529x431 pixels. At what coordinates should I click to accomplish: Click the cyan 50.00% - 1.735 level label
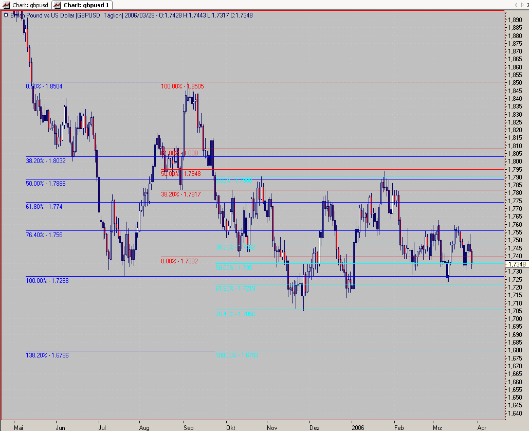(234, 268)
